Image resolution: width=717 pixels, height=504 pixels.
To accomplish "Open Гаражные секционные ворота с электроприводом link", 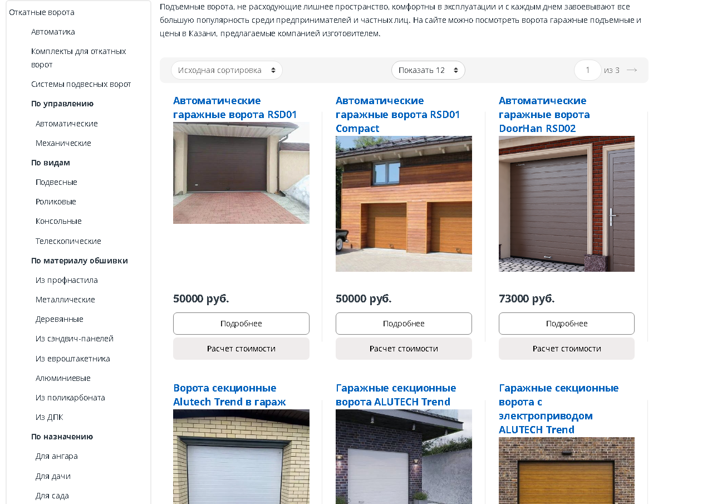I will [558, 409].
